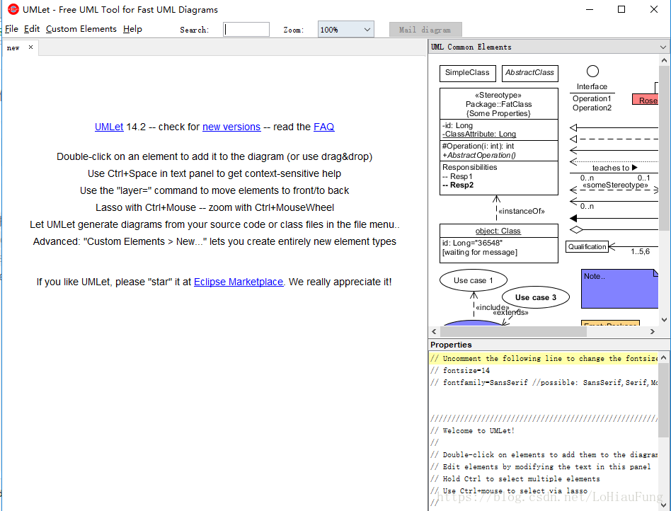Click the palette scroll down arrow
Screen dimensions: 671x511
pos(664,320)
